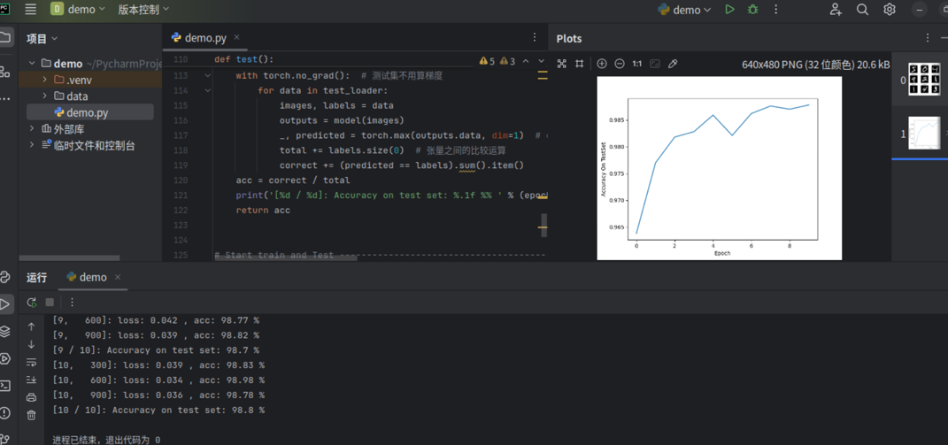
Task: Expand the .venv folder
Action: 45,80
